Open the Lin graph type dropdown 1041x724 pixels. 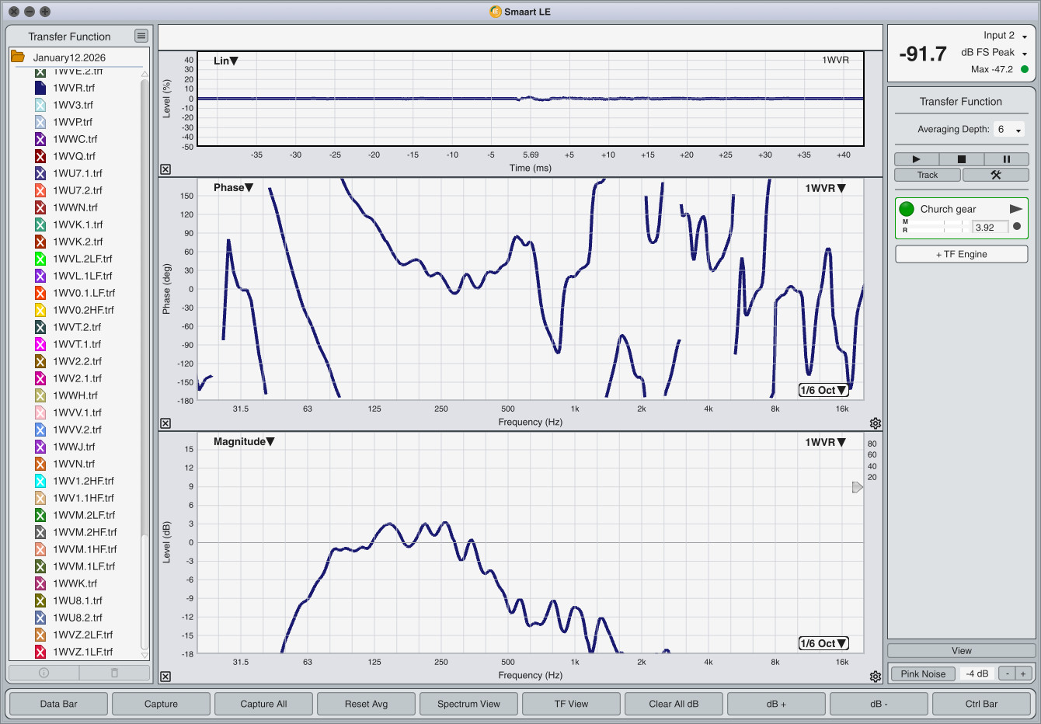click(225, 61)
